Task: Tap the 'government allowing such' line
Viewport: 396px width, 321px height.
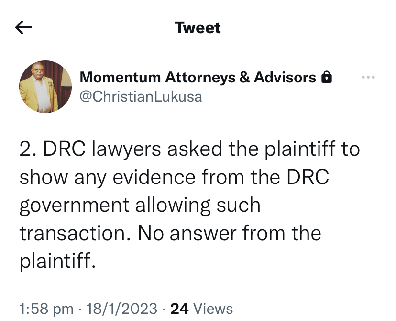Action: click(140, 205)
